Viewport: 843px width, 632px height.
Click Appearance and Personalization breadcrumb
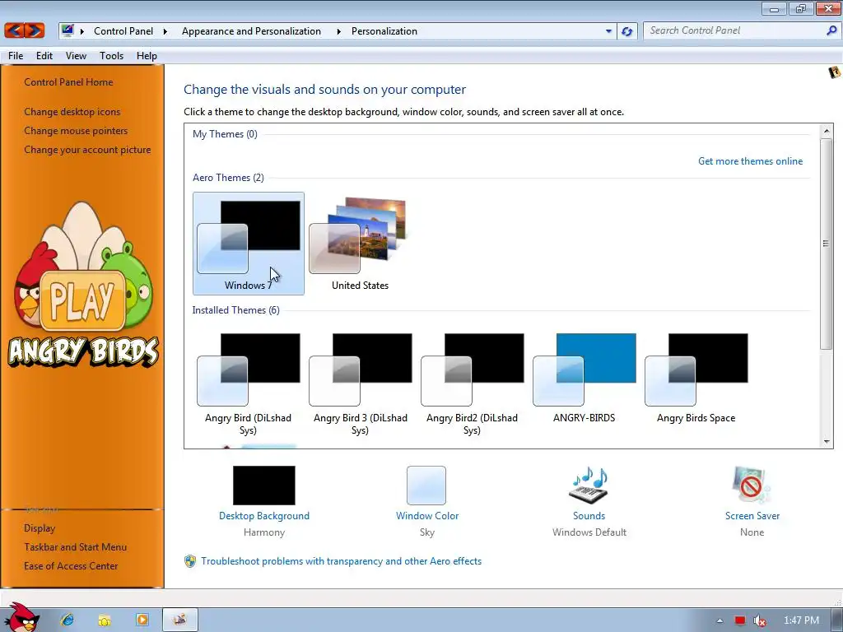[251, 31]
